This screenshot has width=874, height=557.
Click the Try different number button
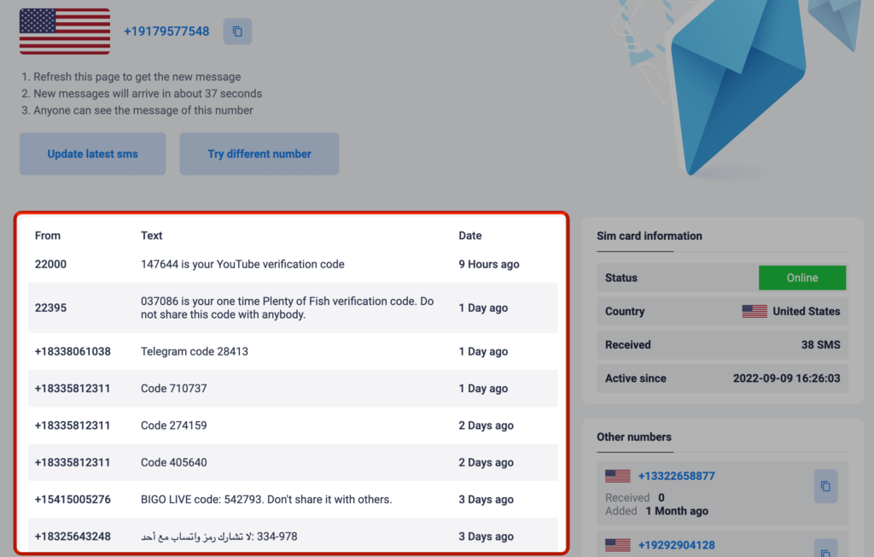tap(259, 154)
